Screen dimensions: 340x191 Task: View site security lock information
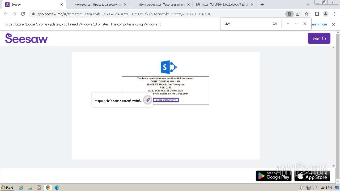(33, 14)
